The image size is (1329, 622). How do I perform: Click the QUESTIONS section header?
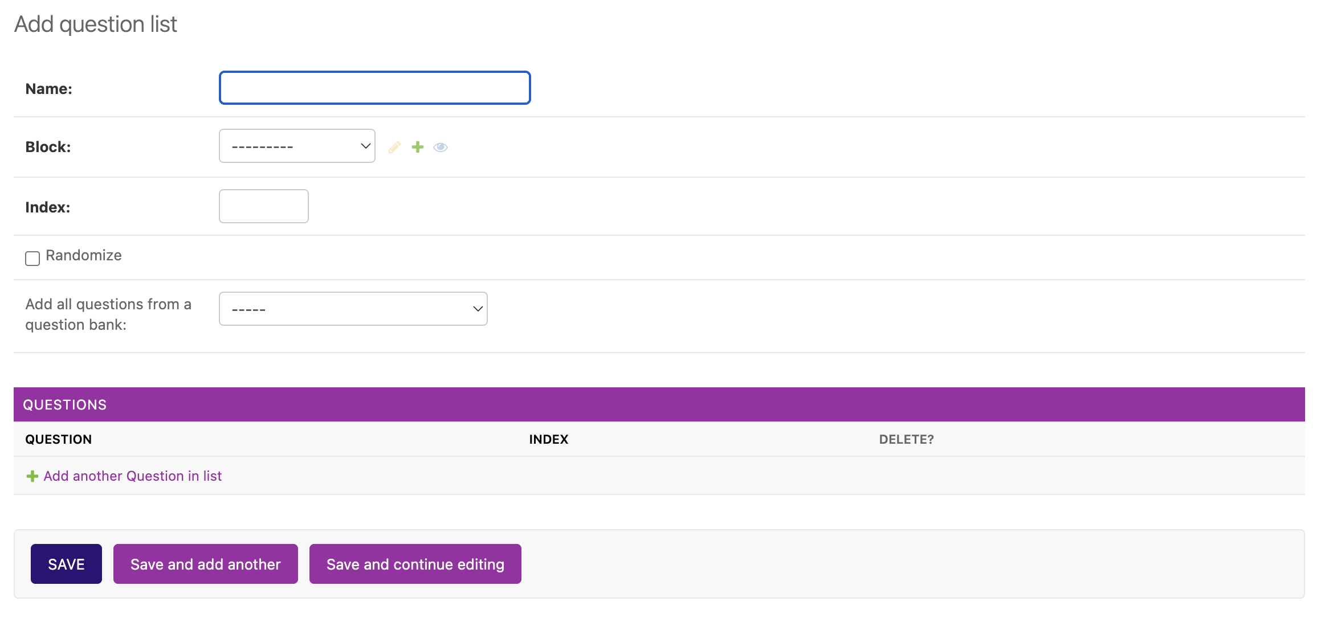point(64,405)
